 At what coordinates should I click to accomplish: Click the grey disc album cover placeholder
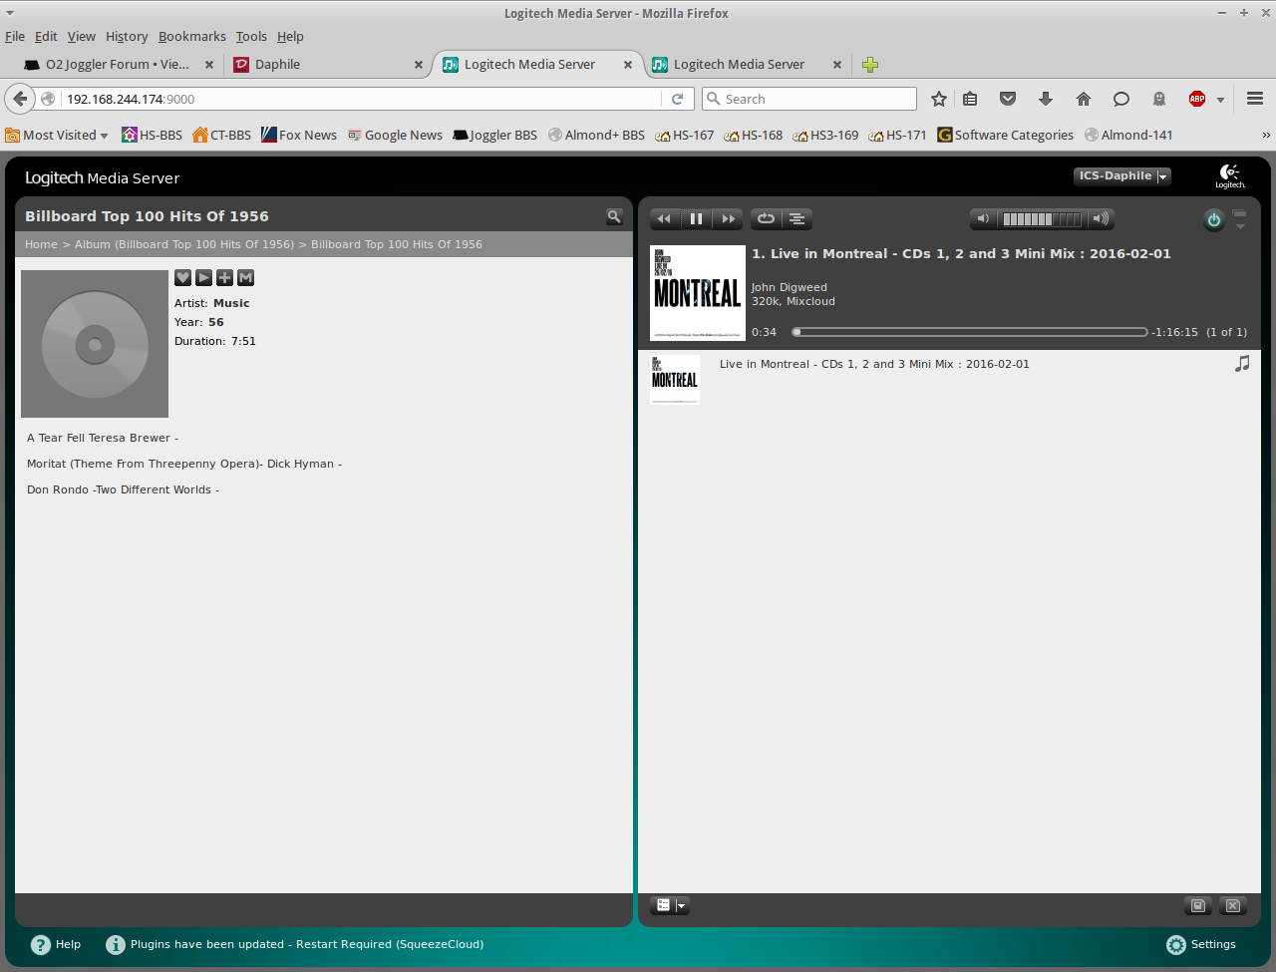coord(95,344)
